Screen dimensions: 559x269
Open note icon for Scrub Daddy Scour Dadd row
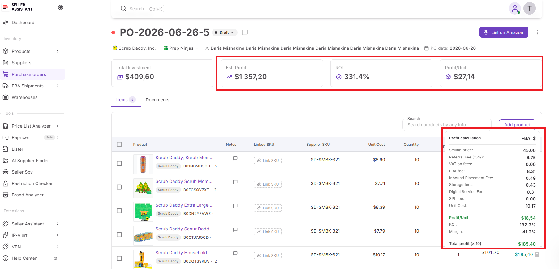click(x=235, y=229)
